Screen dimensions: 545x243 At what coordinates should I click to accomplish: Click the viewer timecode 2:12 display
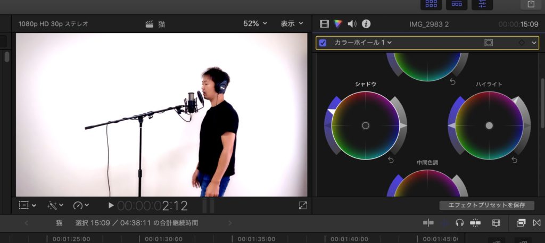coord(153,206)
